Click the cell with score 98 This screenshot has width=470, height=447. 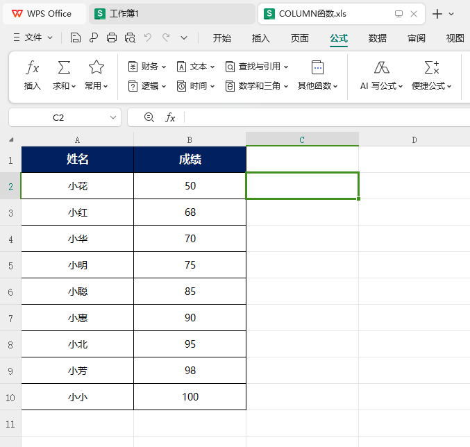pos(190,371)
